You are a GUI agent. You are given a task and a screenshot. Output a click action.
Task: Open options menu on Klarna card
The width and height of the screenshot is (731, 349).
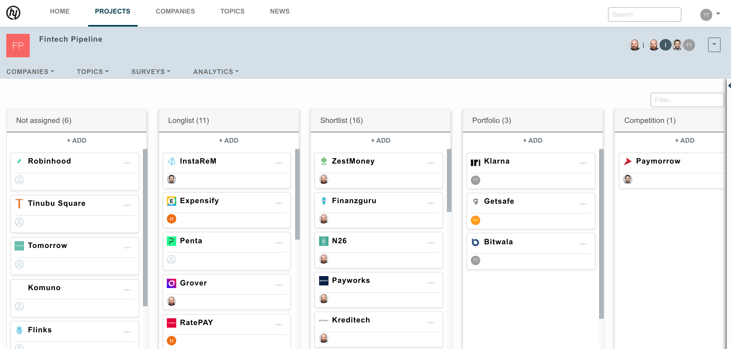pyautogui.click(x=583, y=163)
